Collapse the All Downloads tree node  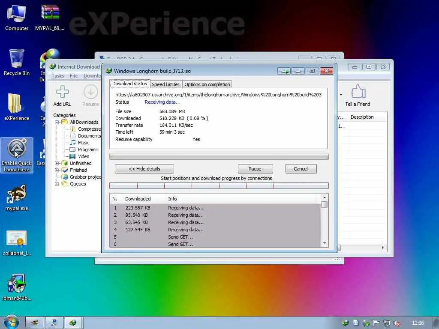[x=57, y=122]
